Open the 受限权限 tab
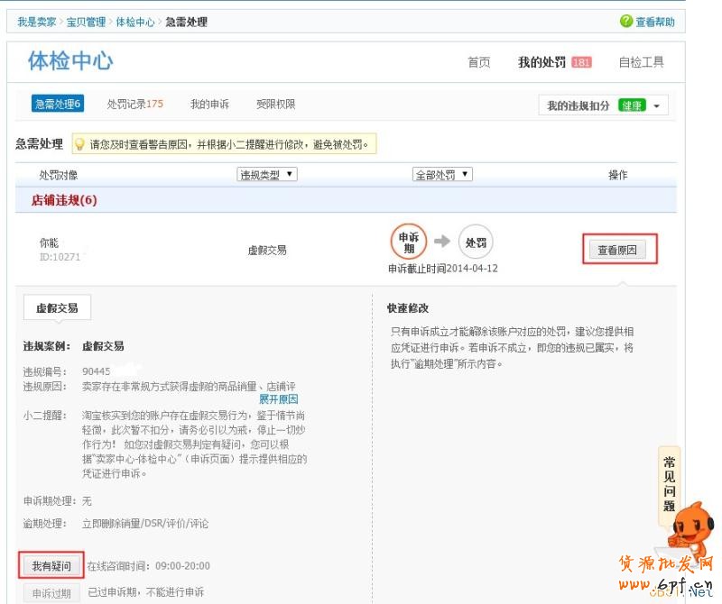The height and width of the screenshot is (604, 722). pyautogui.click(x=275, y=104)
